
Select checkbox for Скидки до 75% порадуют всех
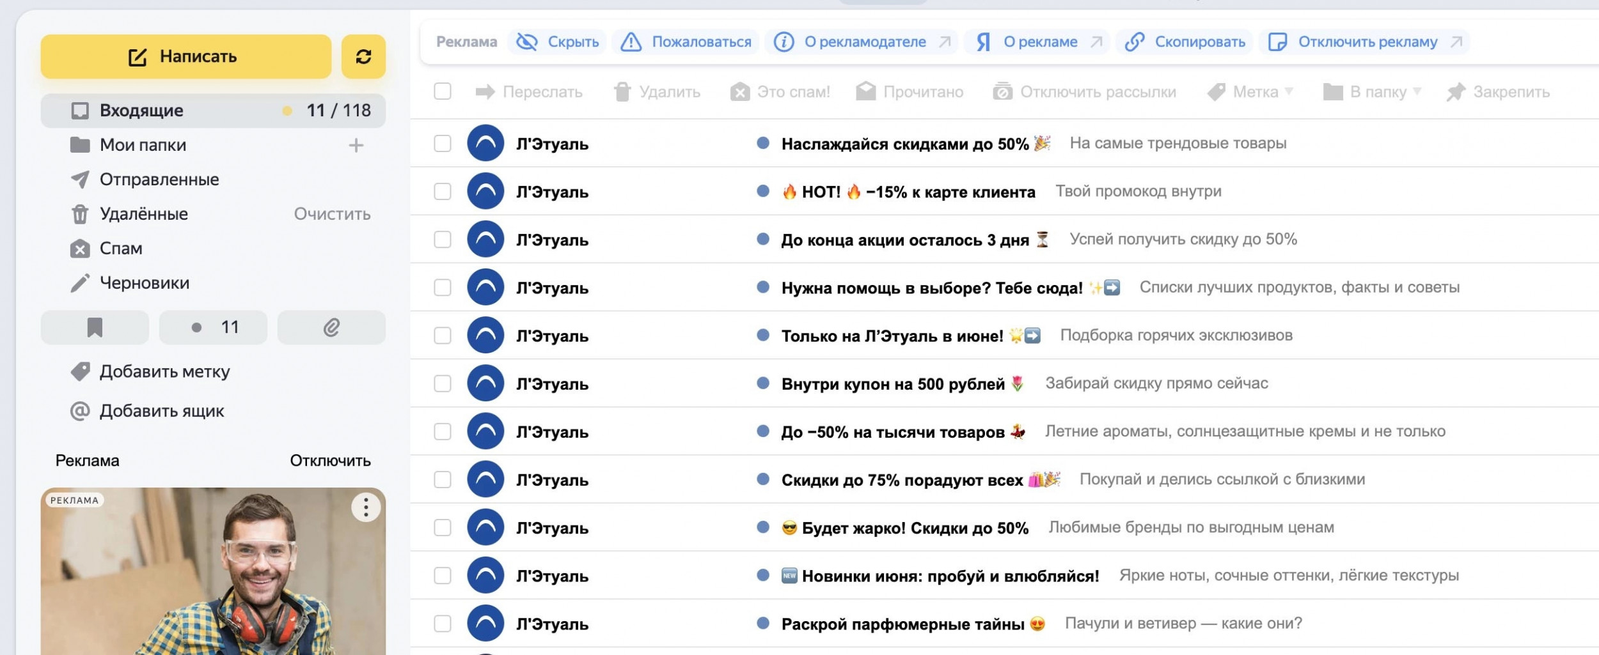point(443,479)
